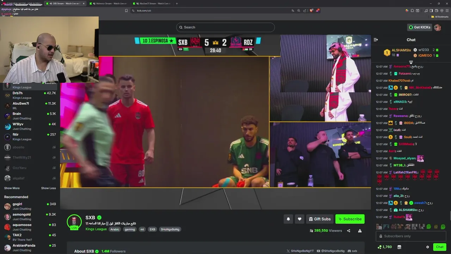451x254 pixels.
Task: Open Brave Shields lion icon
Action: point(311,11)
